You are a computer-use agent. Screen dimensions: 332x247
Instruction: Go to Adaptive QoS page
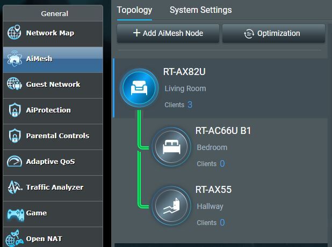53,163
